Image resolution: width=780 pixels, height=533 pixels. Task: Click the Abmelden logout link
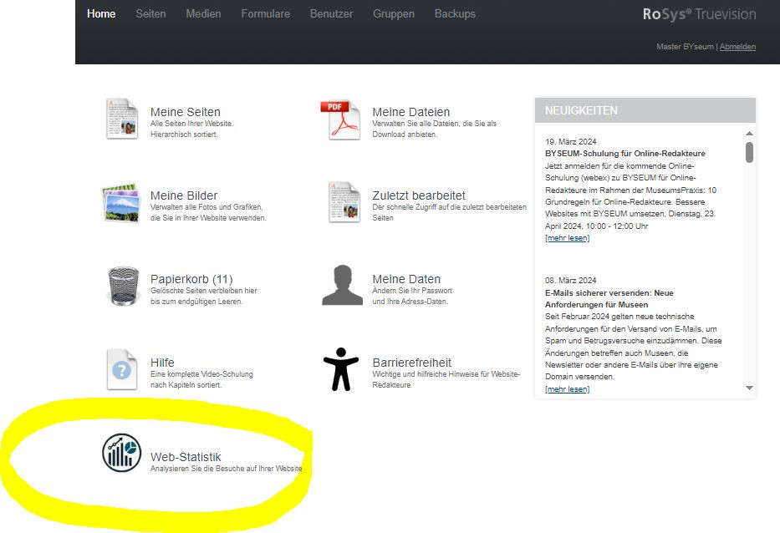(737, 47)
